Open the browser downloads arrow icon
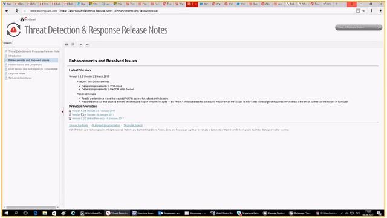The width and height of the screenshot is (387, 218). coord(380,11)
